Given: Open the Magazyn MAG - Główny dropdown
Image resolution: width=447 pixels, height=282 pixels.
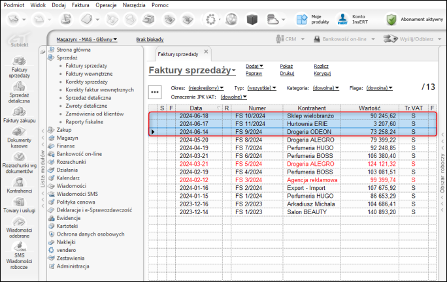Looking at the screenshot, I should click(x=86, y=40).
